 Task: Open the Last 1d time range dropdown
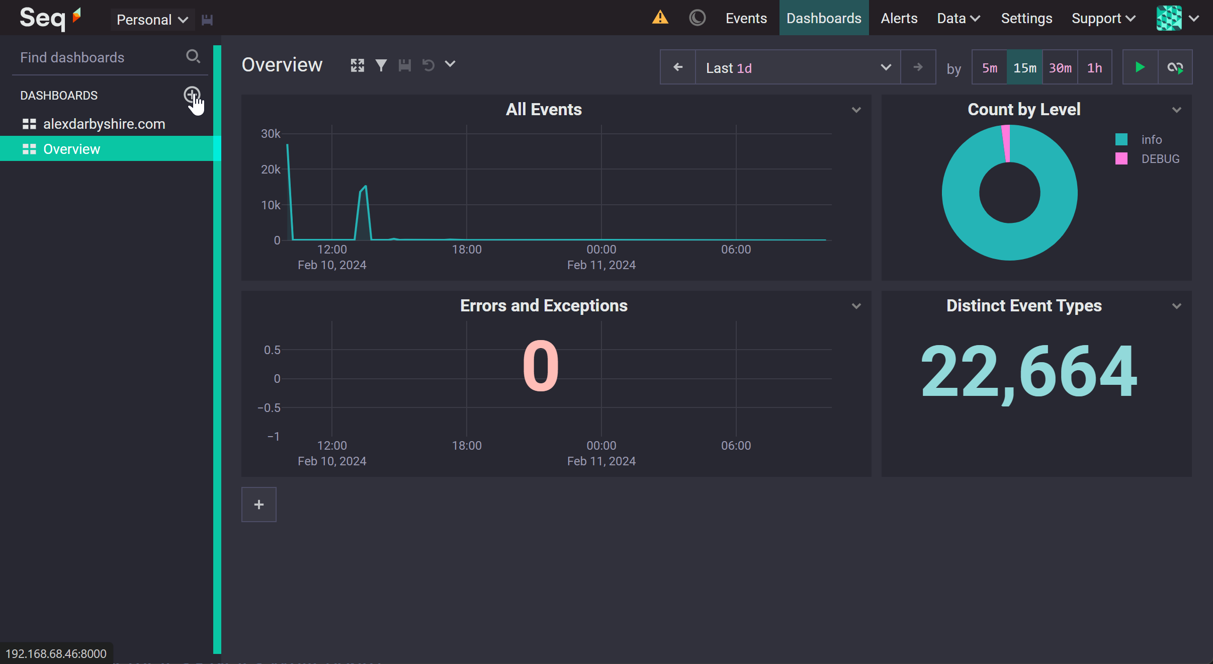798,67
